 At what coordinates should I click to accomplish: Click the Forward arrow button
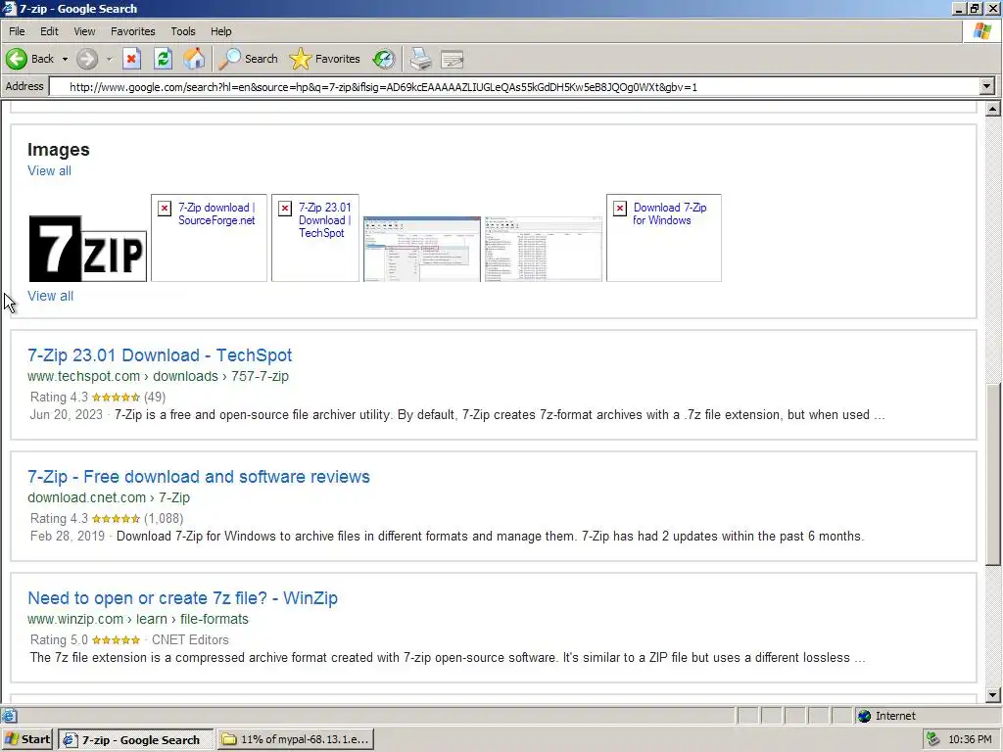tap(87, 59)
